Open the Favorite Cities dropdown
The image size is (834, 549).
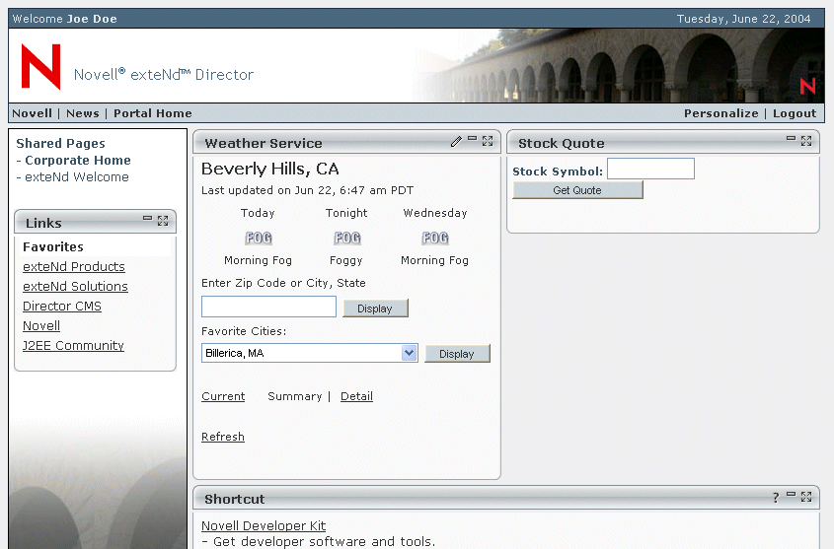click(x=310, y=353)
